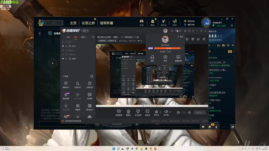
Task: Click the 修改 button next to stream title
Action: 116,37
